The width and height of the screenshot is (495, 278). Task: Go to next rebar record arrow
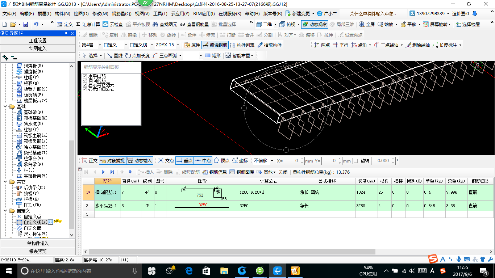point(103,172)
